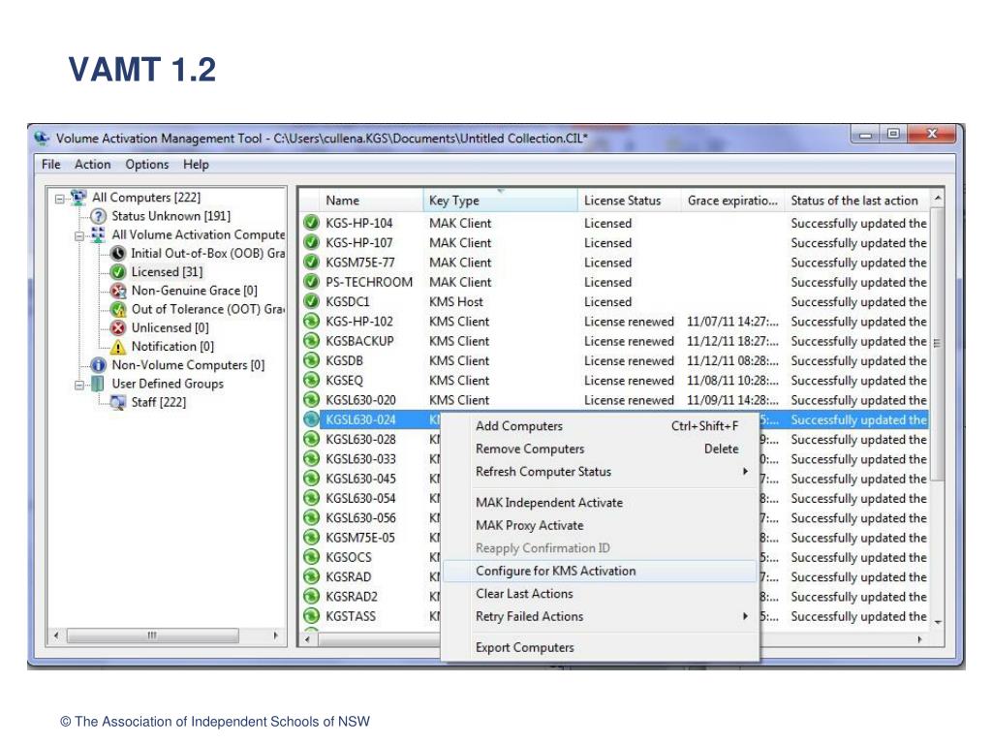Click the status icon beside KGSDC1
Viewport: 992px width, 744px height.
point(311,301)
